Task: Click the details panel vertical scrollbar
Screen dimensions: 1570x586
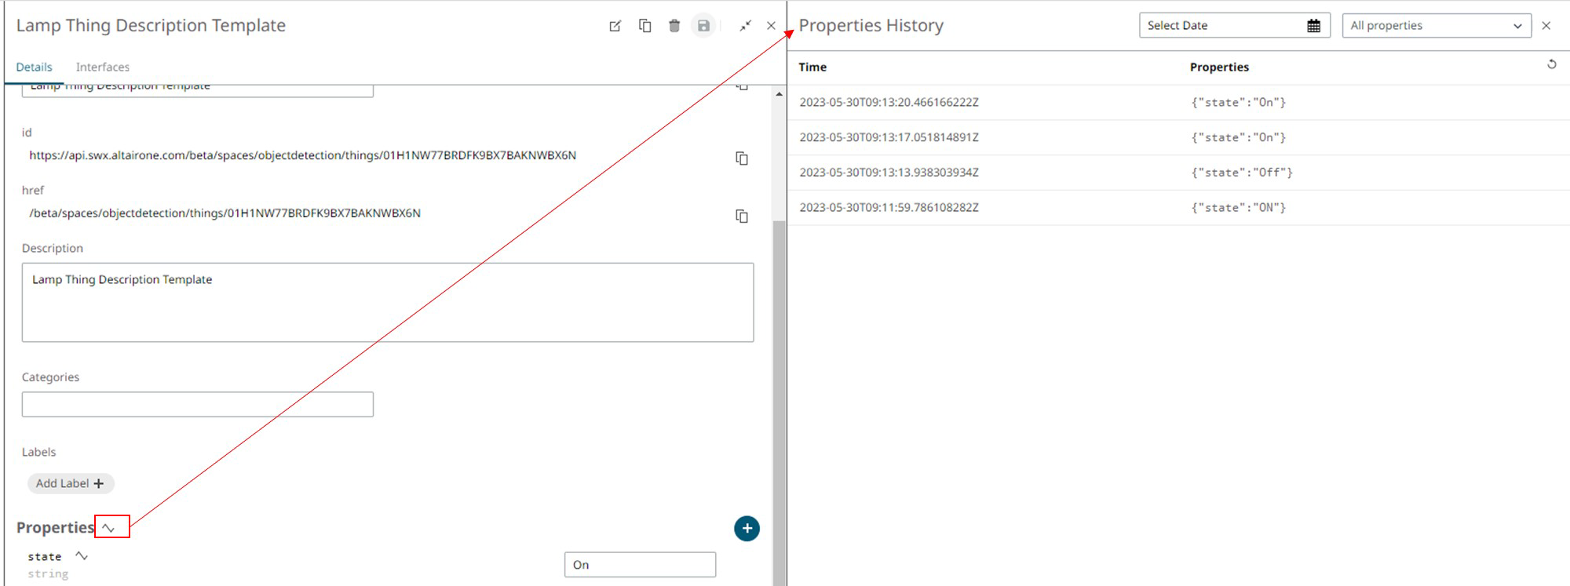Action: pyautogui.click(x=779, y=402)
